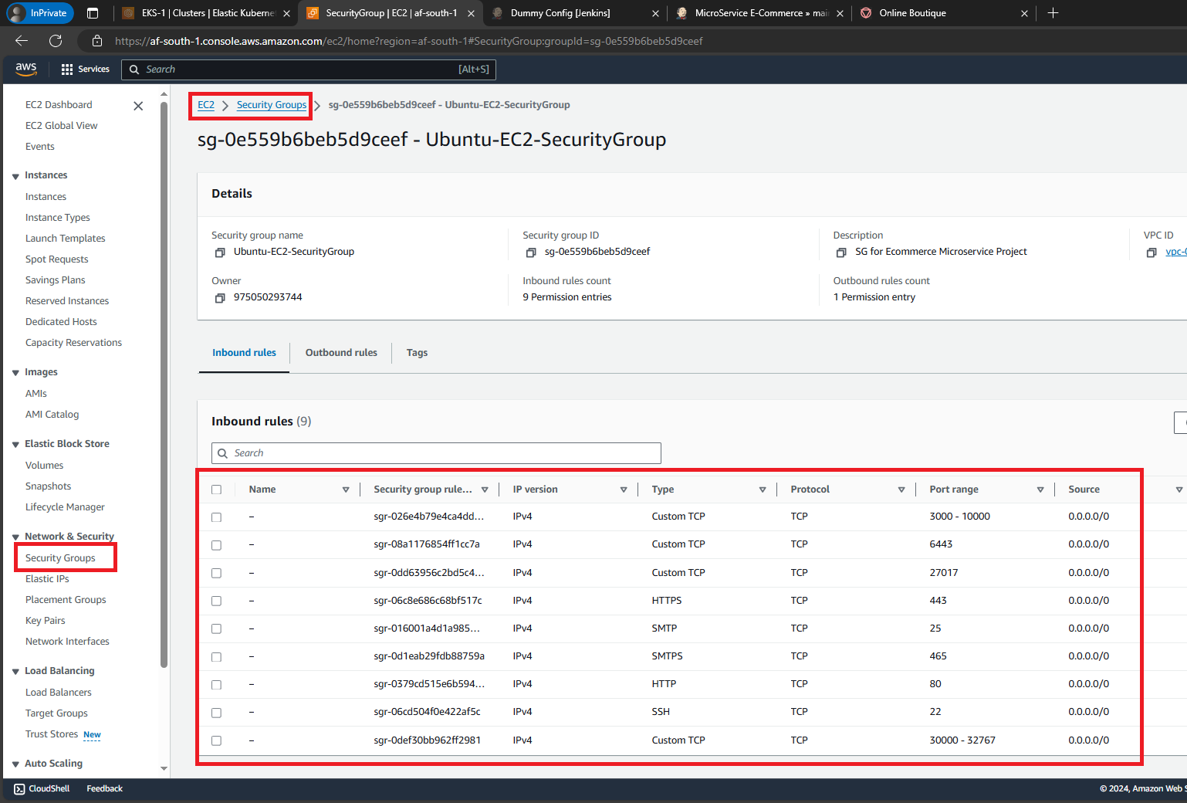Open Load Balancers in sidebar
This screenshot has width=1187, height=803.
pyautogui.click(x=59, y=693)
